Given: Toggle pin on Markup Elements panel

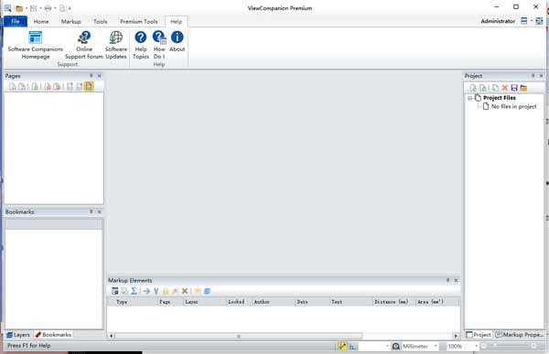Looking at the screenshot, I should (447, 280).
